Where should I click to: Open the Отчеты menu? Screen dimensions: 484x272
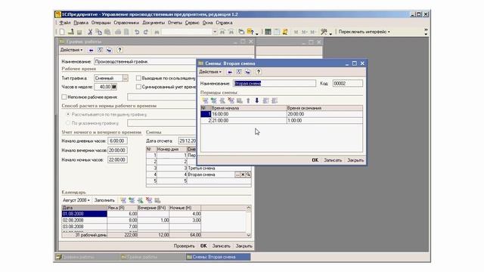pyautogui.click(x=175, y=23)
